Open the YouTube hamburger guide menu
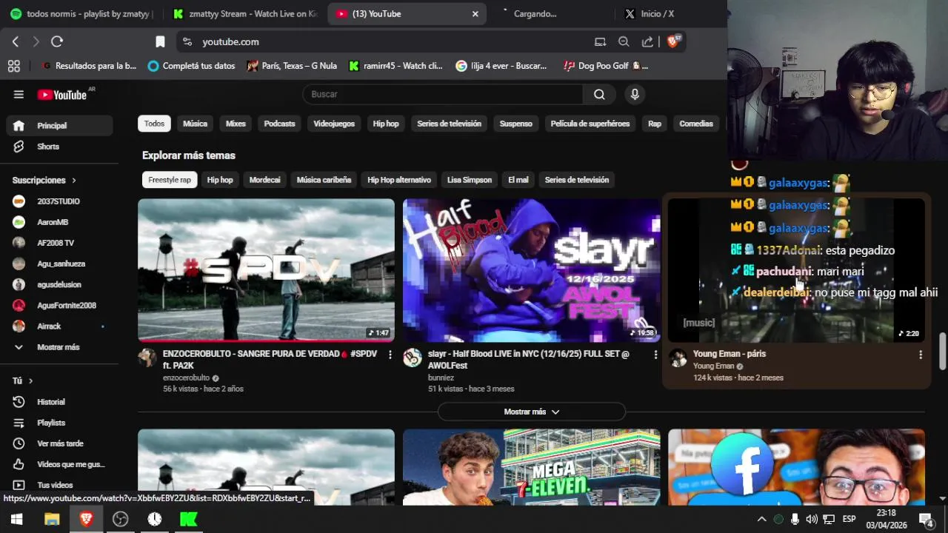 coord(19,94)
